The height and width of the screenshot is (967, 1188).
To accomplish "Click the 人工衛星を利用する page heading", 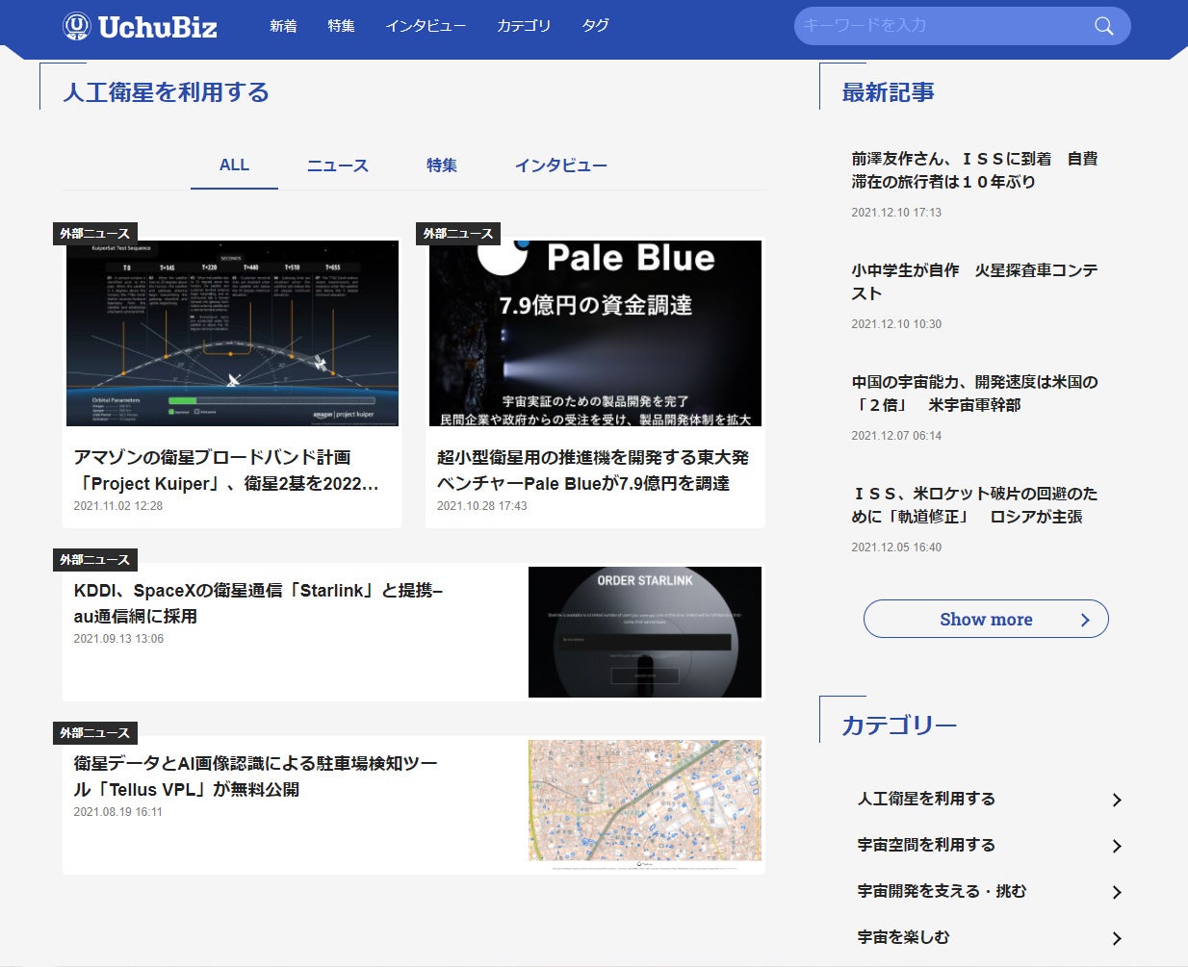I will (x=166, y=92).
